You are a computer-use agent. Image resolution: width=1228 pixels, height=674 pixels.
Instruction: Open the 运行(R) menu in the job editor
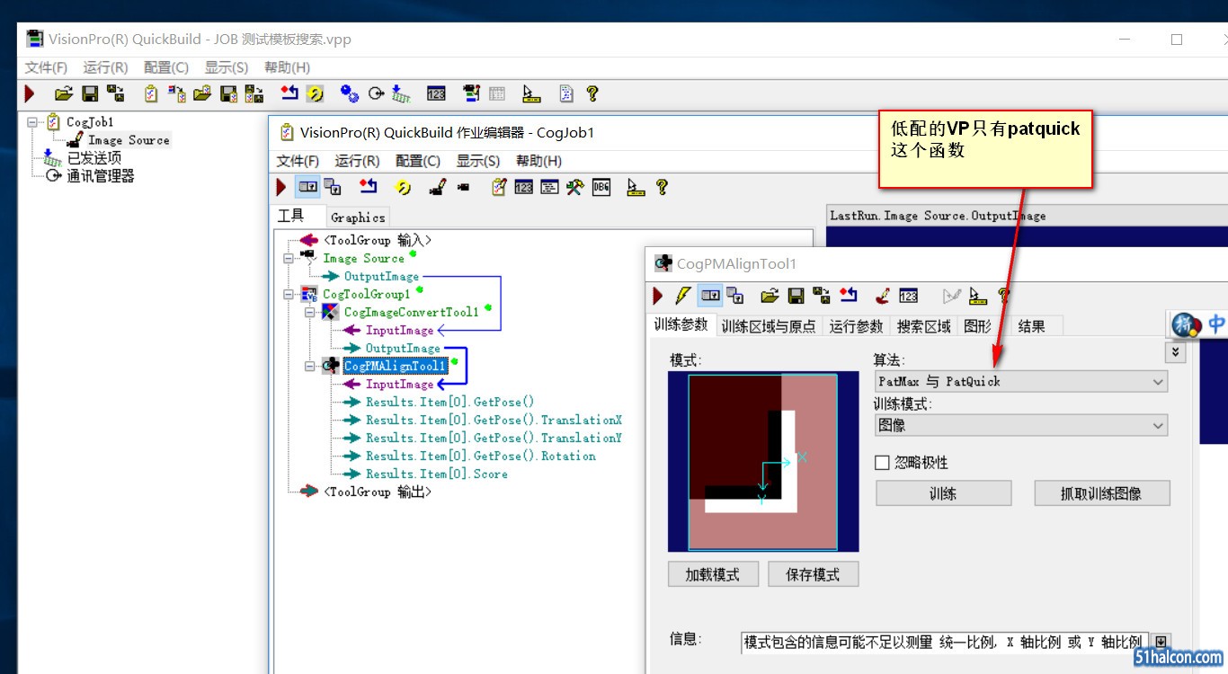click(x=358, y=161)
